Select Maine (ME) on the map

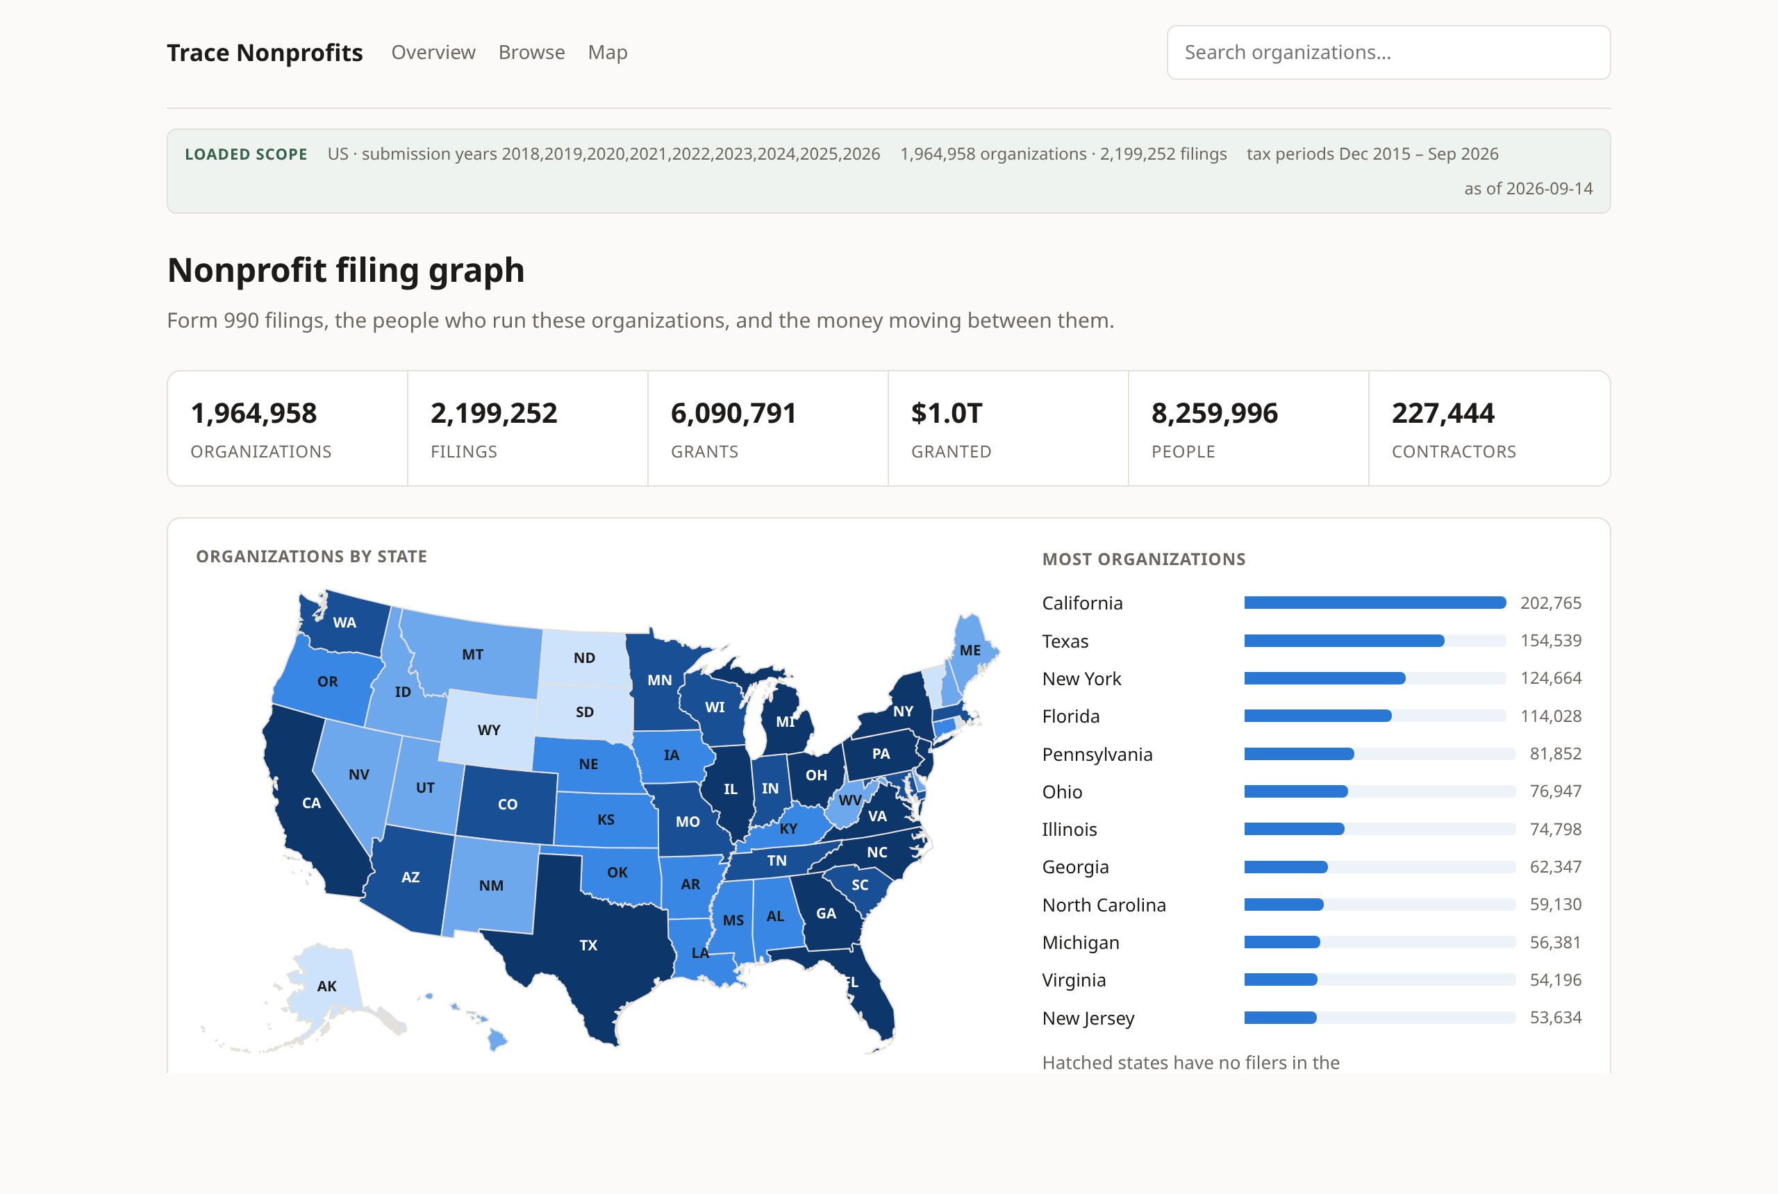[x=970, y=650]
